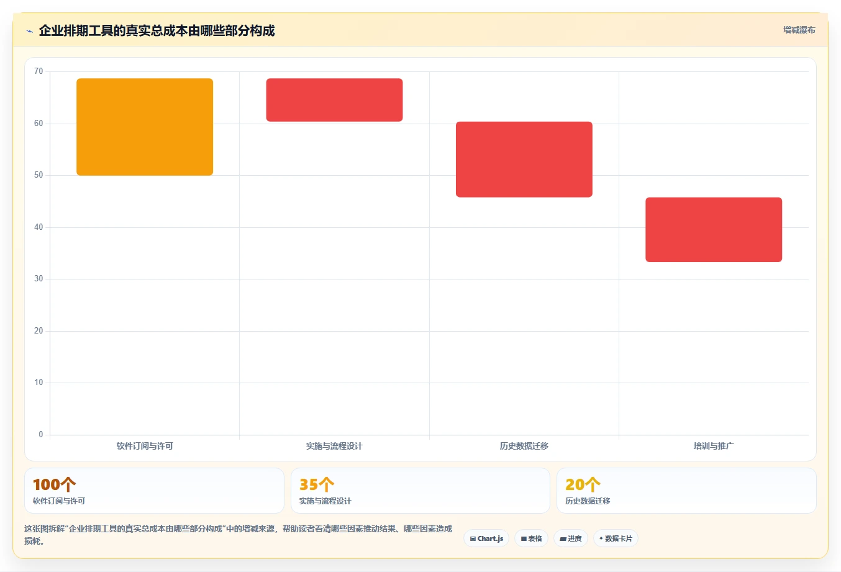Click the description paragraph starting 这张图拆解

pos(238,535)
